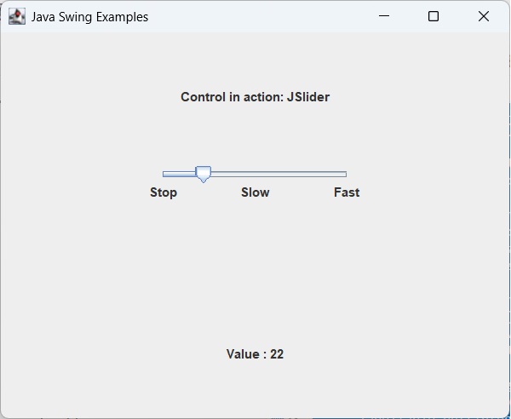Viewport: 511px width, 419px height.
Task: Close the Java Swing Examples window
Action: [x=484, y=16]
